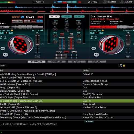Open the RECORD tab
Screen dimensions: 134x134
(97, 62)
